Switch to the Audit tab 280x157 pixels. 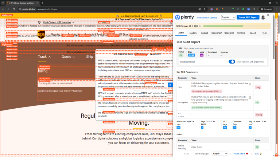click(x=181, y=33)
